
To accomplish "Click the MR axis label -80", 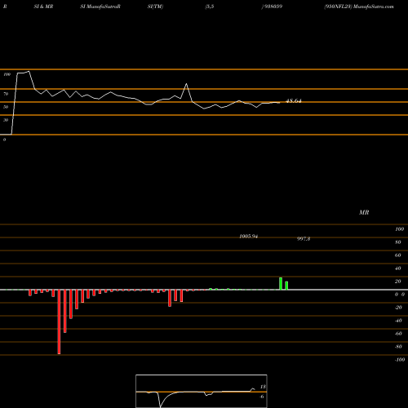I will (x=398, y=347).
